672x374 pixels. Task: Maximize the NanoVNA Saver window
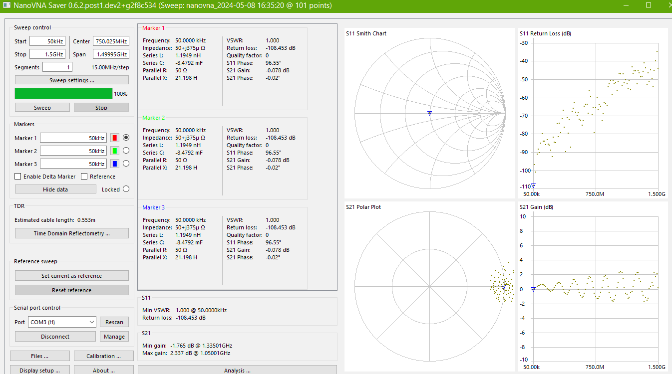pos(649,5)
